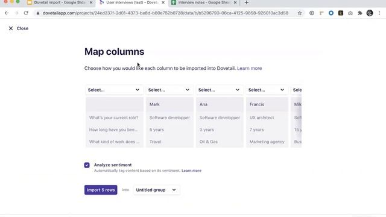Image resolution: width=386 pixels, height=217 pixels.
Task: Bookmark this page with the star icon
Action: coord(300,13)
